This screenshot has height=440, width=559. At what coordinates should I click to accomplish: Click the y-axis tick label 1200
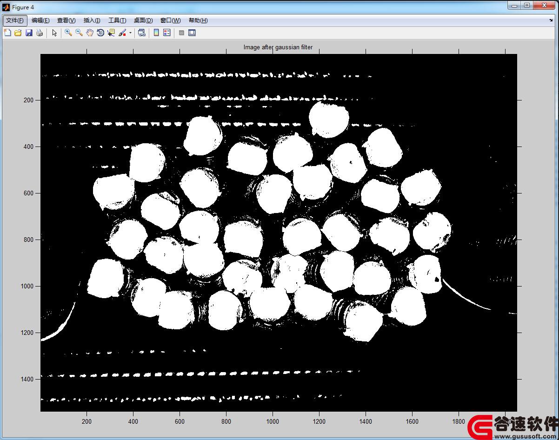coord(27,333)
